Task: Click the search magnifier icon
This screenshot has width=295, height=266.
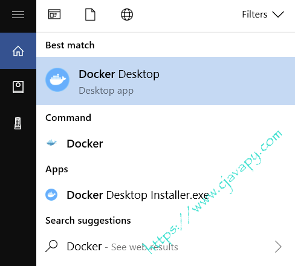Action: (x=51, y=246)
